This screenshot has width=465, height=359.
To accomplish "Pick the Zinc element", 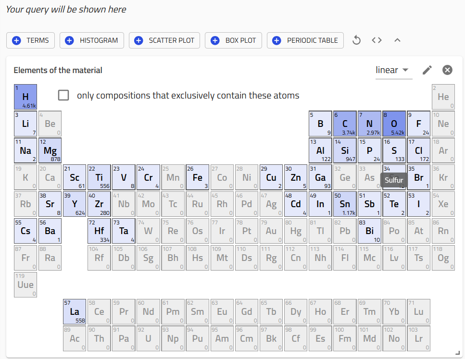I will (296, 177).
